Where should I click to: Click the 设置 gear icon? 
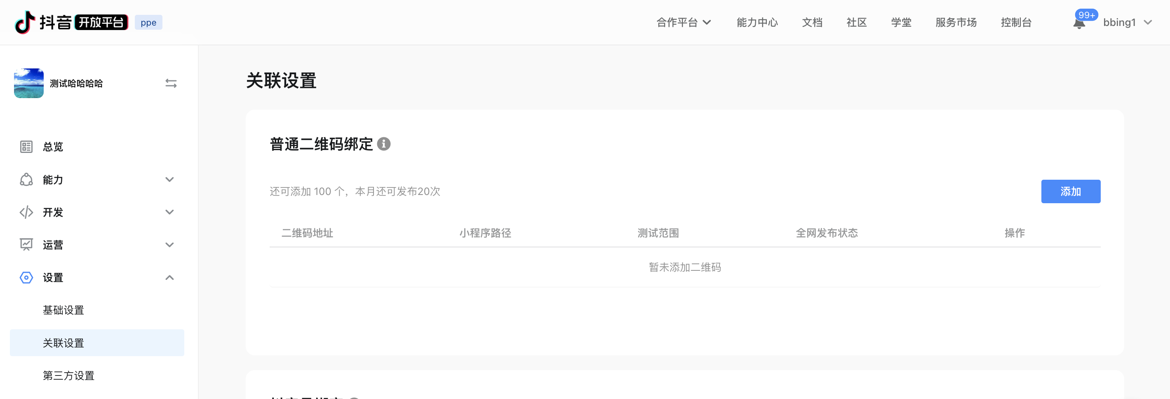coord(26,278)
